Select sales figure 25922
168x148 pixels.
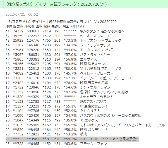[x=18, y=40]
